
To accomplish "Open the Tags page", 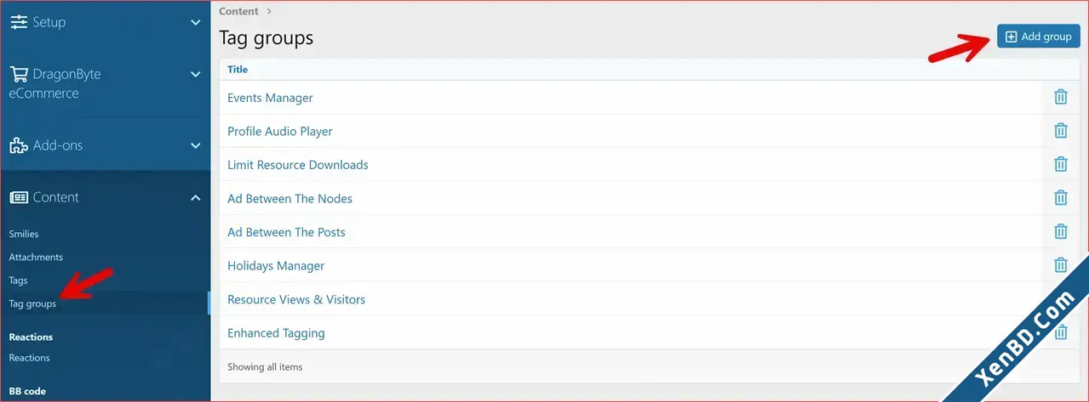I will pyautogui.click(x=18, y=280).
